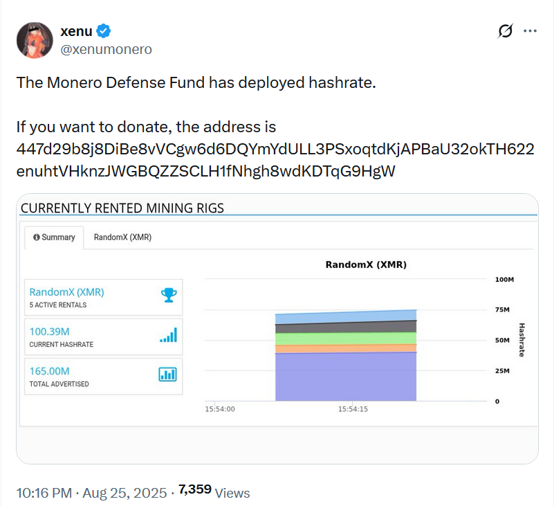Click the green band in the chart
The height and width of the screenshot is (506, 554).
click(346, 339)
